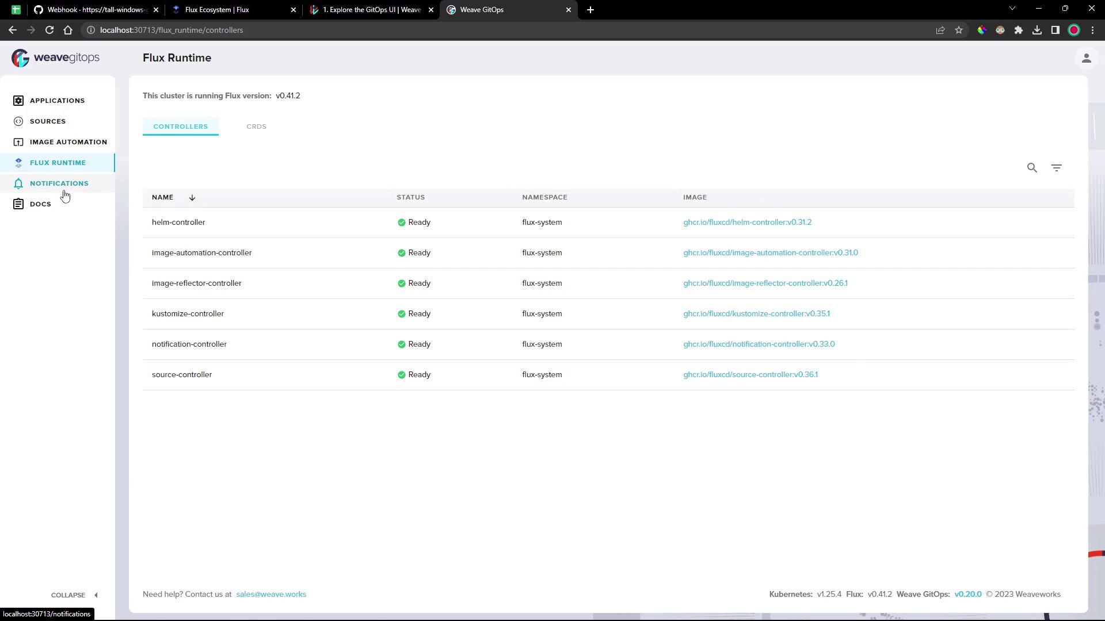Select the Controllers tab
Screen dimensions: 1105x621
180,126
